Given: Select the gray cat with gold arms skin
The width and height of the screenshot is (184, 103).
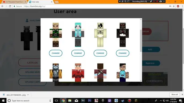Looking at the screenshot, I should (x=56, y=73).
